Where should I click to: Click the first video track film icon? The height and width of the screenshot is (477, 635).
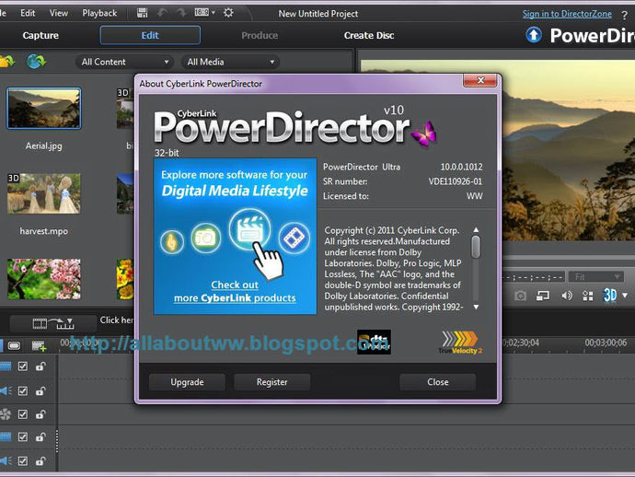[6, 366]
